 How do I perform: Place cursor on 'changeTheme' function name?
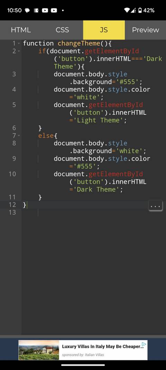pyautogui.click(x=79, y=43)
